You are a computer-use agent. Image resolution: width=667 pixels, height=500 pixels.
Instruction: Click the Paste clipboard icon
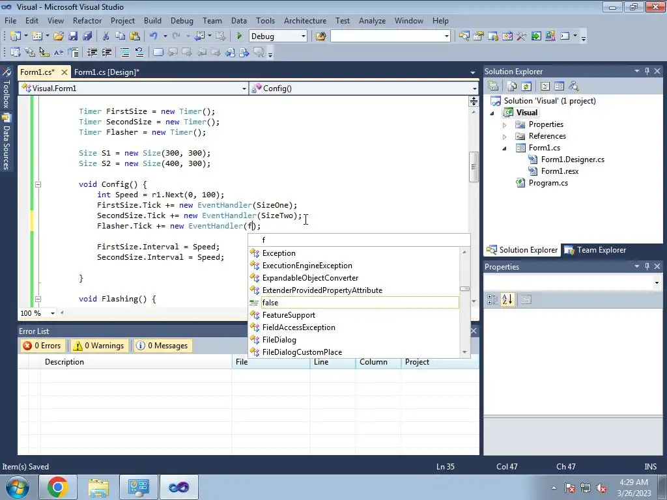pyautogui.click(x=135, y=36)
